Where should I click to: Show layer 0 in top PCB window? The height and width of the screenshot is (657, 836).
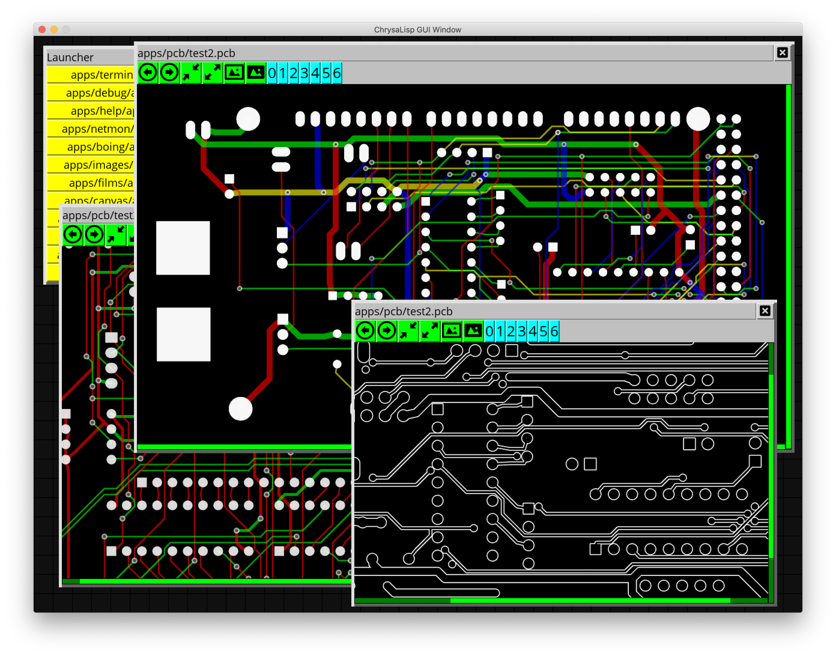[x=272, y=73]
